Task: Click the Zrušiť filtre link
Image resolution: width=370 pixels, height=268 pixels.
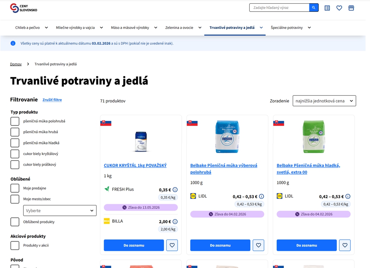Action: pos(52,99)
